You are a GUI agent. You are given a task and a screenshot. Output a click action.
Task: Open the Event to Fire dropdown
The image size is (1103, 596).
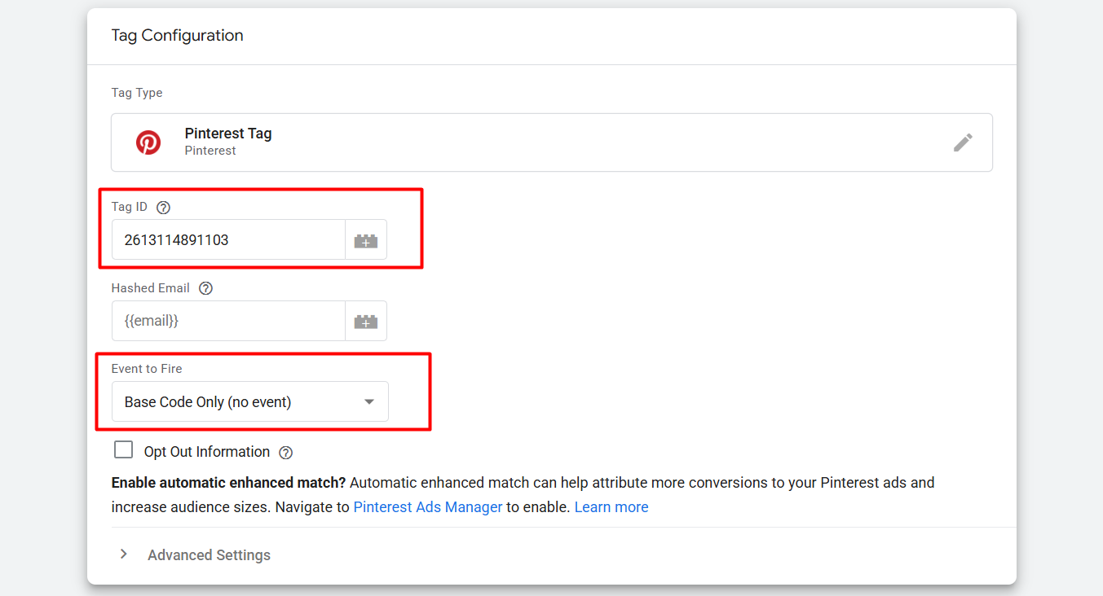[249, 401]
